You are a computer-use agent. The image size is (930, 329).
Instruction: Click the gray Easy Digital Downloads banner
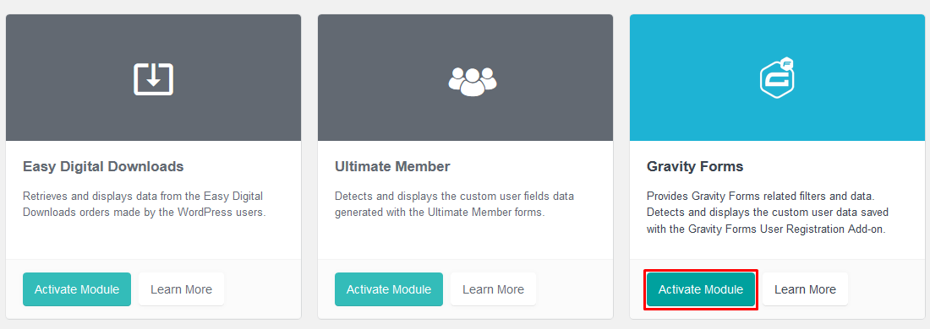[x=154, y=78]
